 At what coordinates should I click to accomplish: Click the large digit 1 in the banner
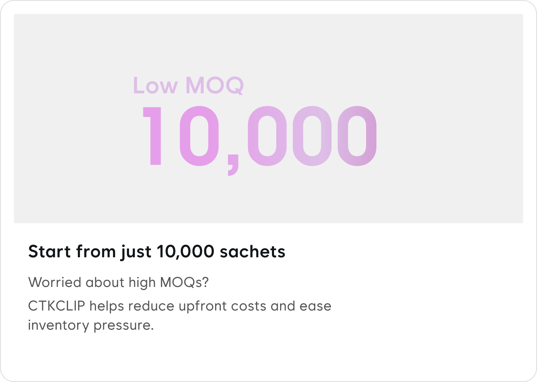(x=153, y=136)
